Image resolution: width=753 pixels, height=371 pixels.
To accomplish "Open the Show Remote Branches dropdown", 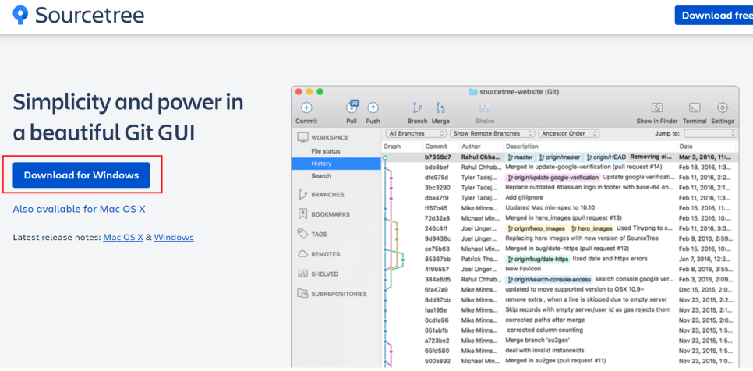I will click(x=492, y=133).
